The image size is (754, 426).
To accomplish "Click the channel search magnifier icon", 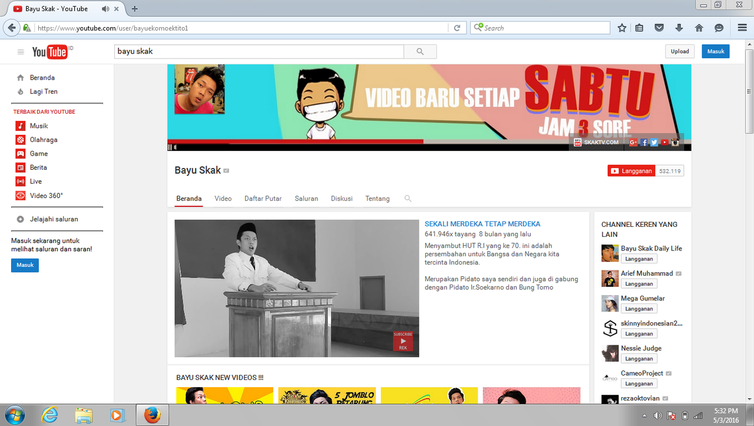I will (x=408, y=199).
